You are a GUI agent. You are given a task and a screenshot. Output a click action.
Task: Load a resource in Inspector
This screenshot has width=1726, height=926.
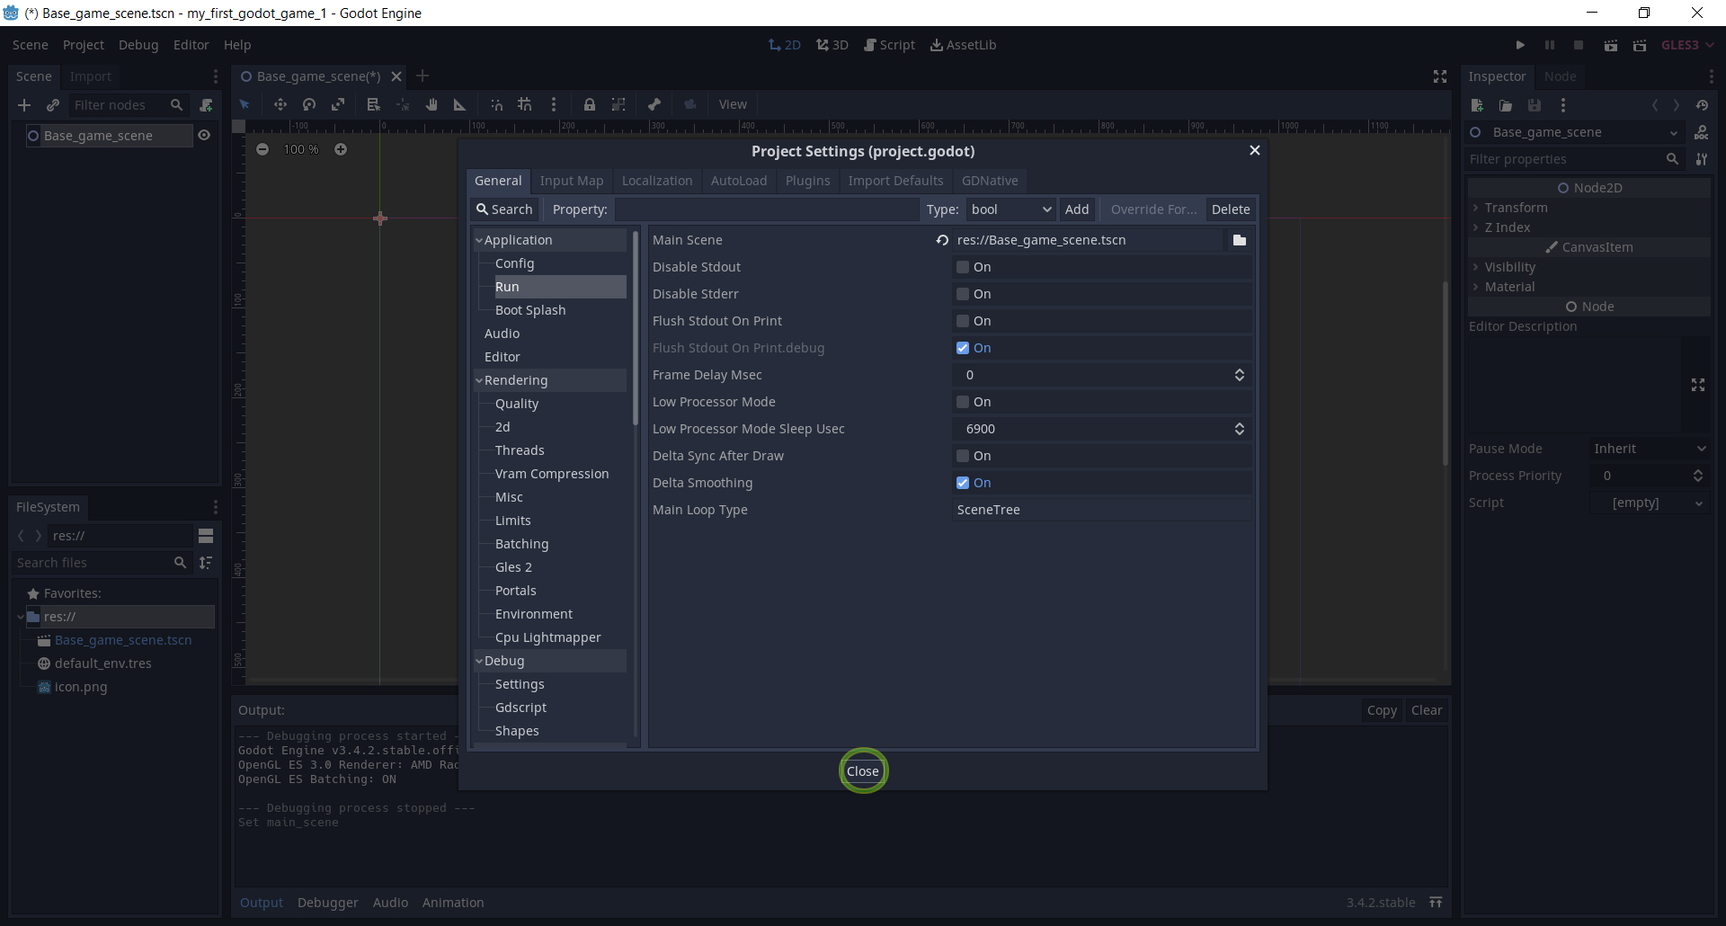click(1506, 105)
